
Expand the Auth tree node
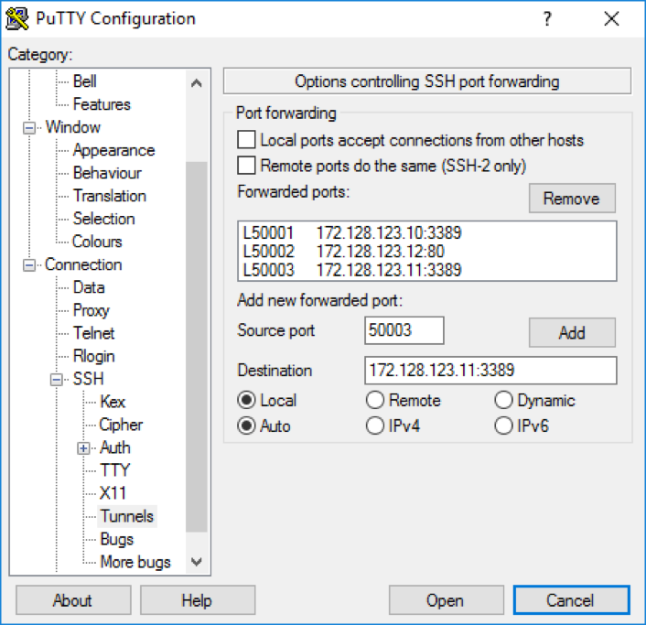click(85, 447)
